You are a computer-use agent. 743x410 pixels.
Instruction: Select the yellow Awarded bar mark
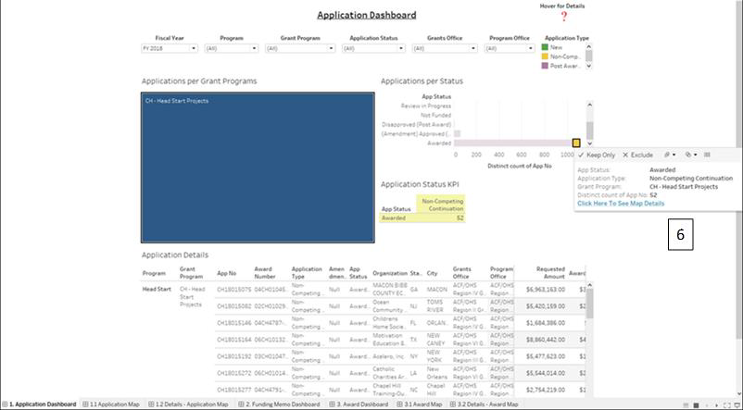click(576, 143)
